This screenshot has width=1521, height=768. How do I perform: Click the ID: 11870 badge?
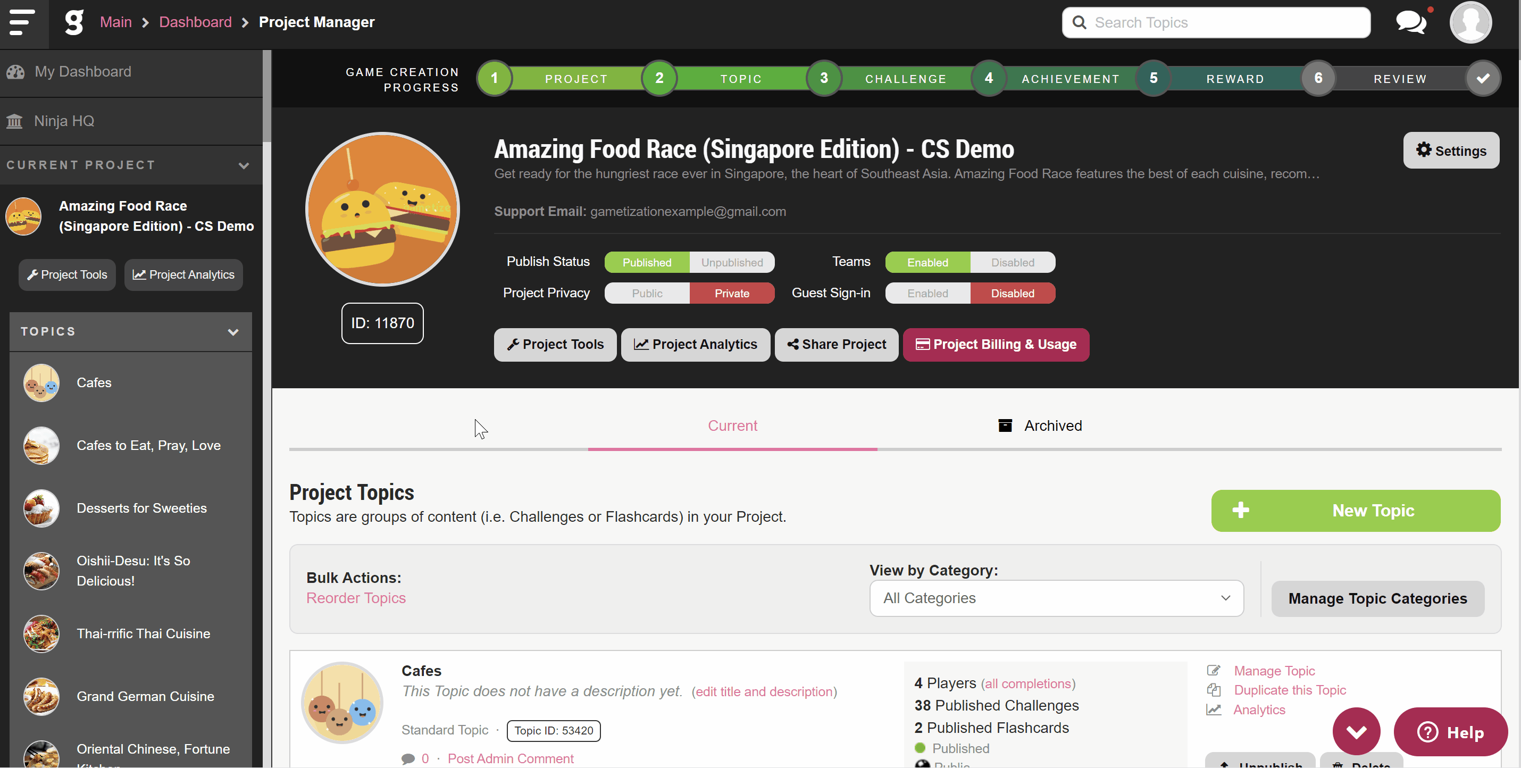(x=382, y=323)
